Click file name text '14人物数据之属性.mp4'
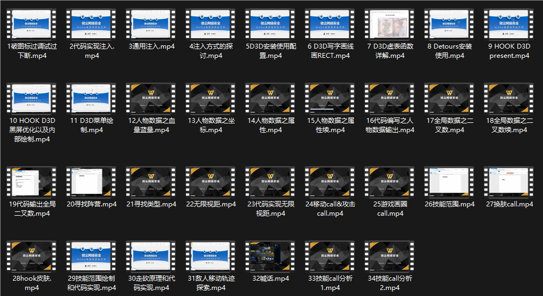 pyautogui.click(x=271, y=126)
